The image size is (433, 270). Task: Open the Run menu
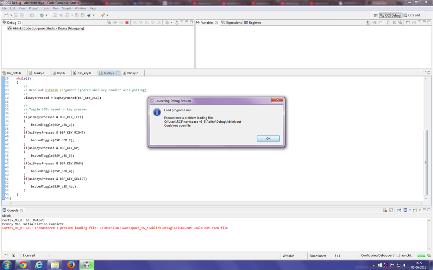tap(56, 8)
